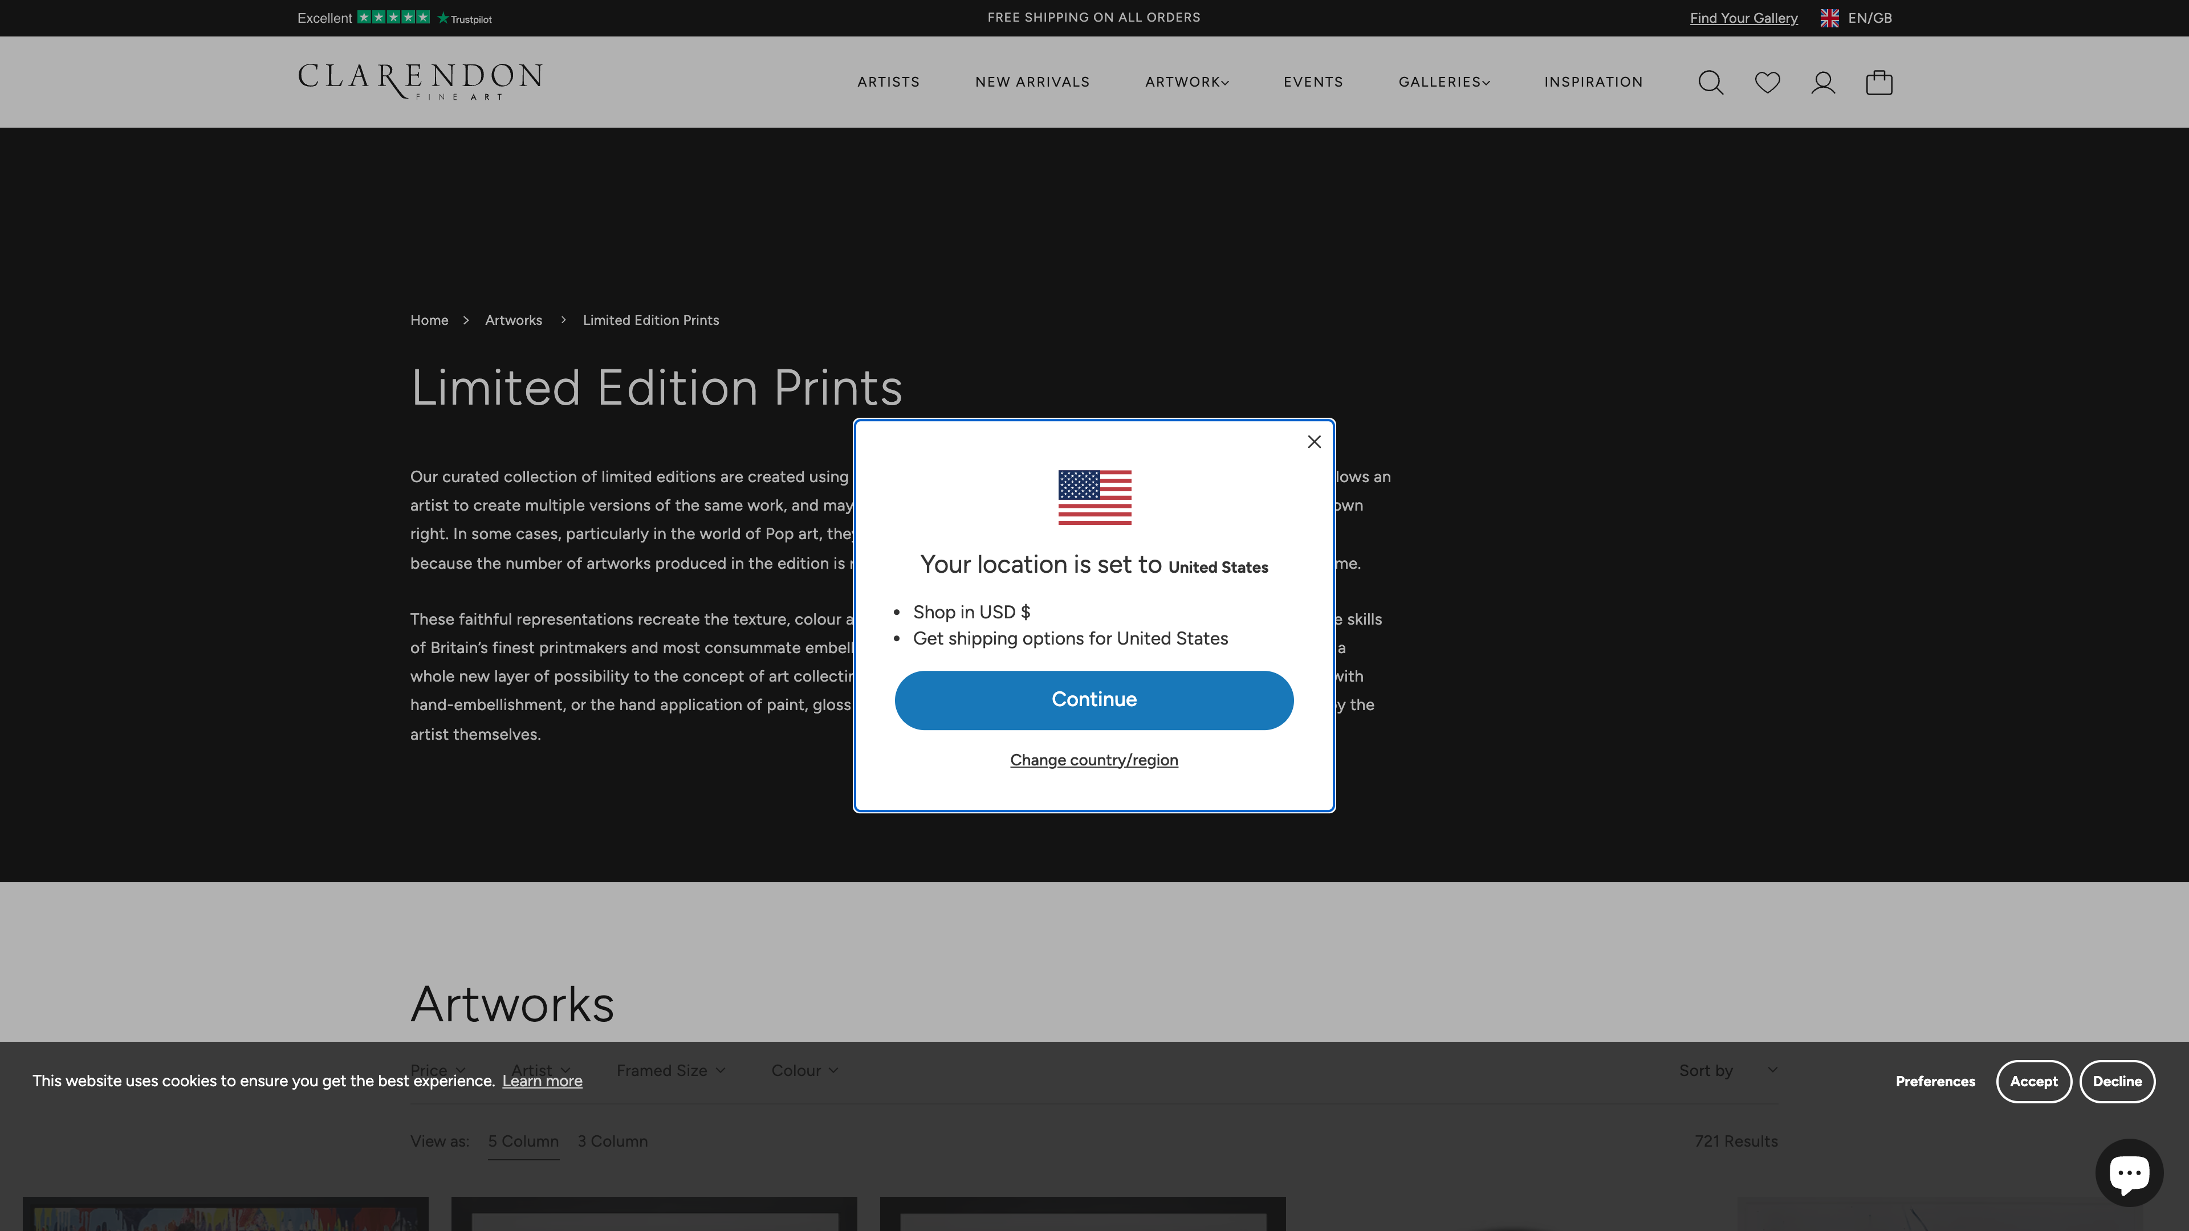2189x1231 pixels.
Task: Open the chat widget bubble
Action: tap(2130, 1172)
